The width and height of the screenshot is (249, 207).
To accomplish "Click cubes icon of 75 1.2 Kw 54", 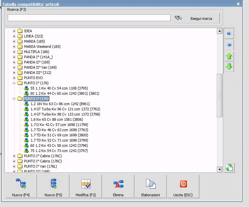I will click(26, 151).
